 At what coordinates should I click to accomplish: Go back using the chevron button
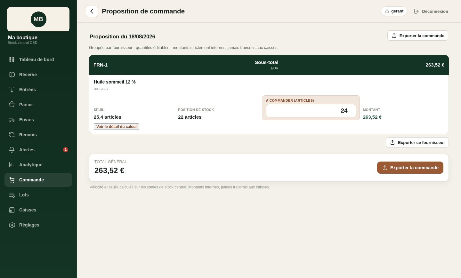pos(92,11)
